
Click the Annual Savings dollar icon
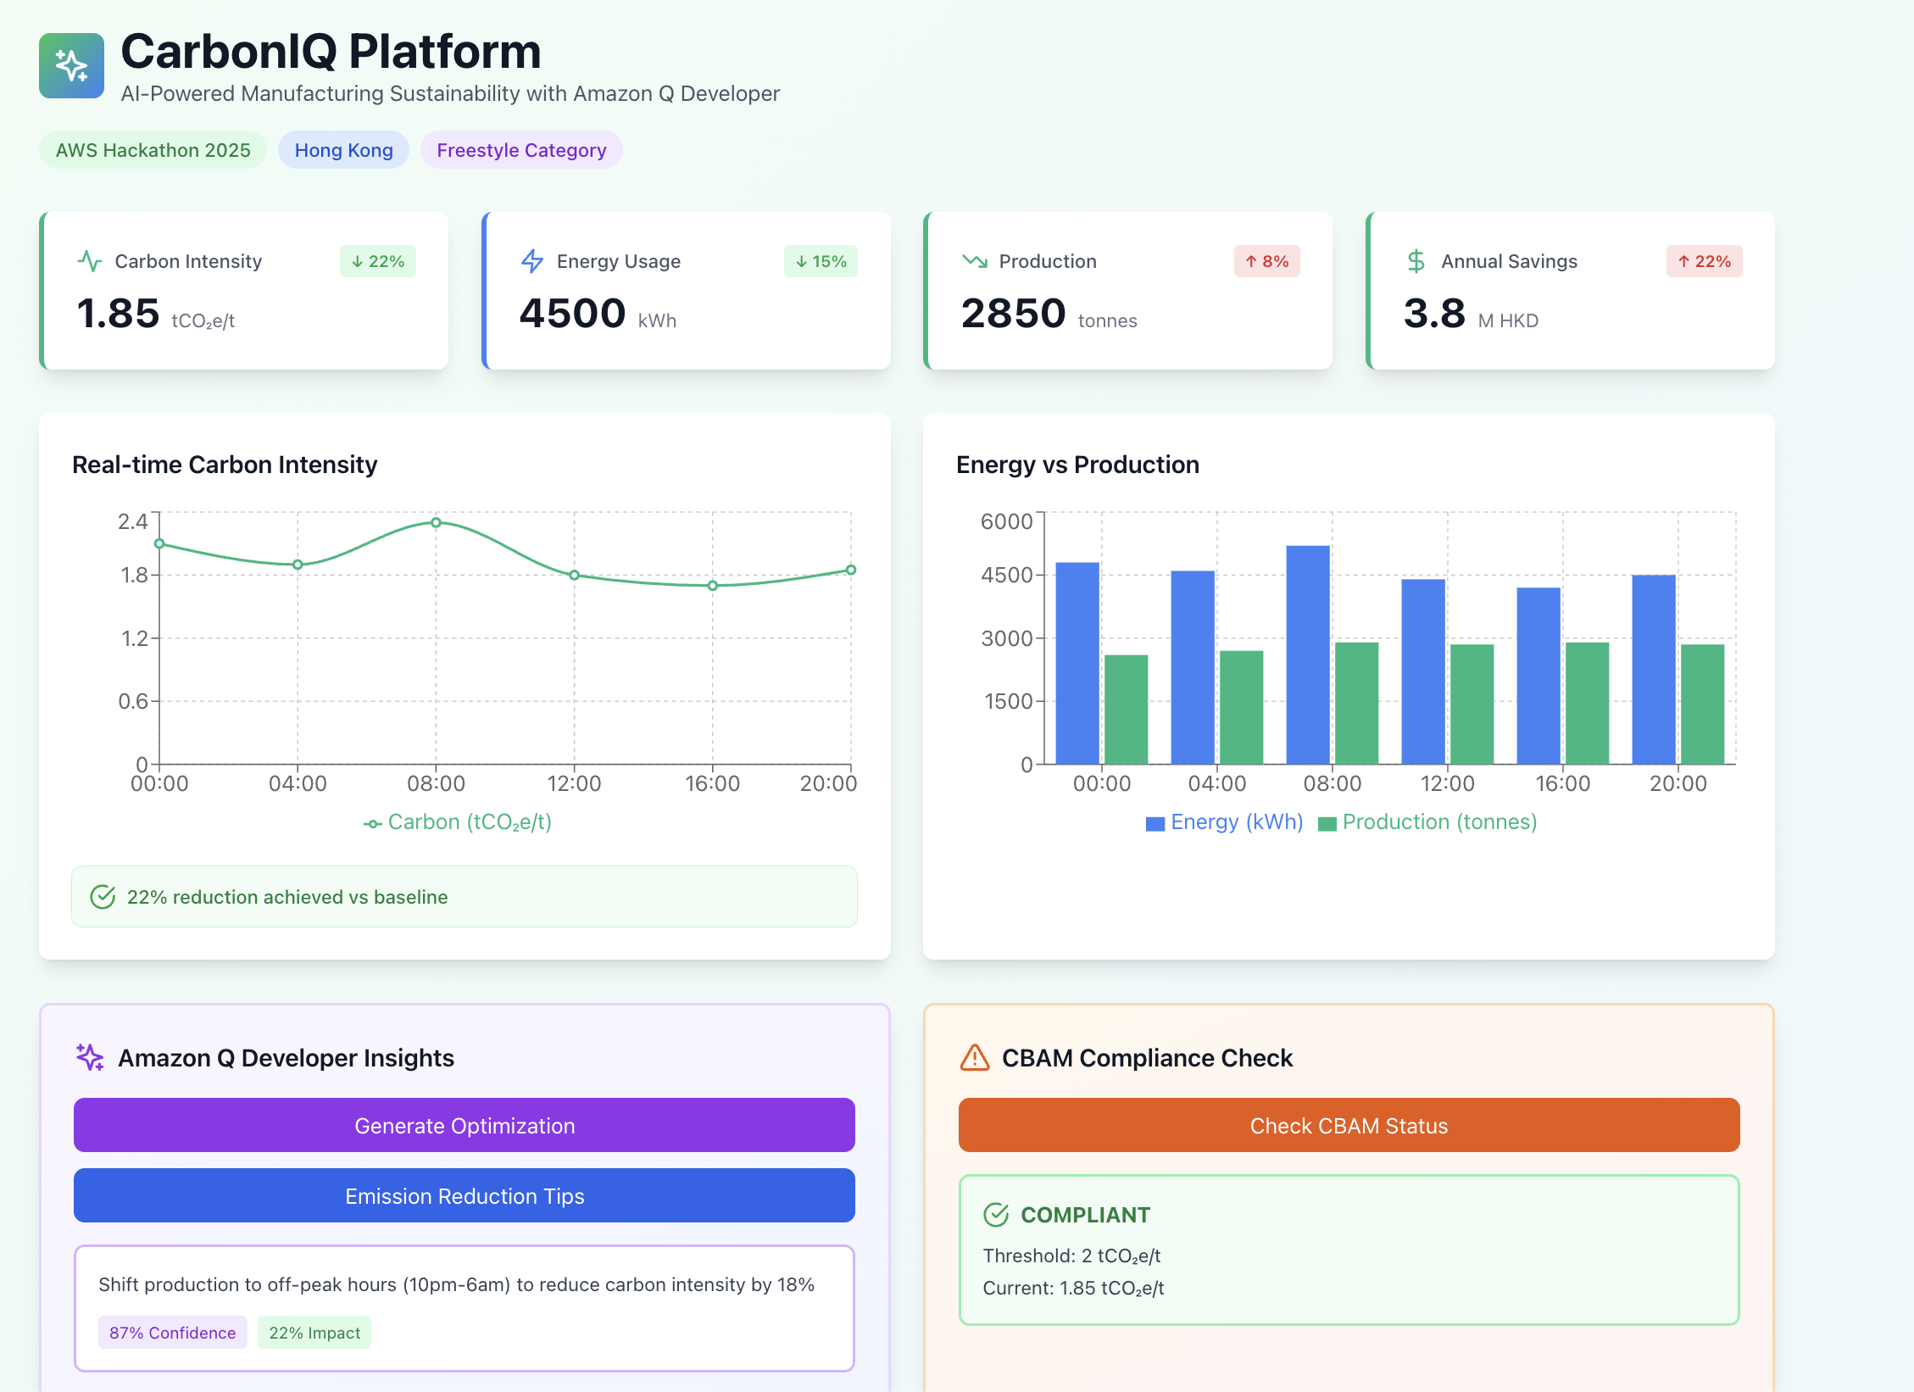pos(1416,261)
